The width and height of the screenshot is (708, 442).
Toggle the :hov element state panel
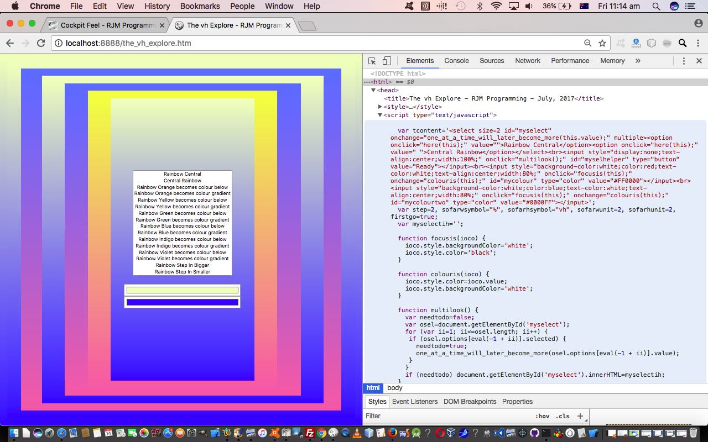(x=542, y=416)
